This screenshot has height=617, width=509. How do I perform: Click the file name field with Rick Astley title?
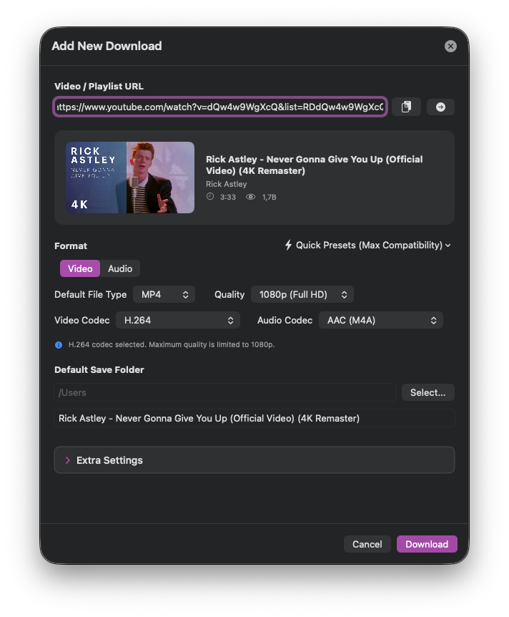tap(254, 418)
